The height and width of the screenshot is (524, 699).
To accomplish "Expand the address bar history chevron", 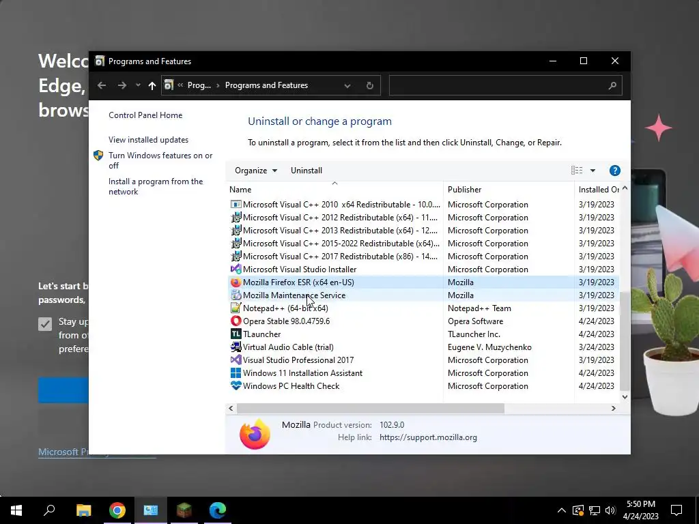I will point(347,85).
